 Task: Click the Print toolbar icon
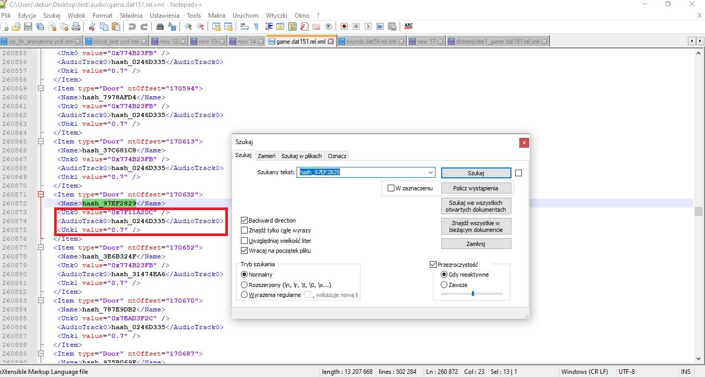pyautogui.click(x=76, y=27)
